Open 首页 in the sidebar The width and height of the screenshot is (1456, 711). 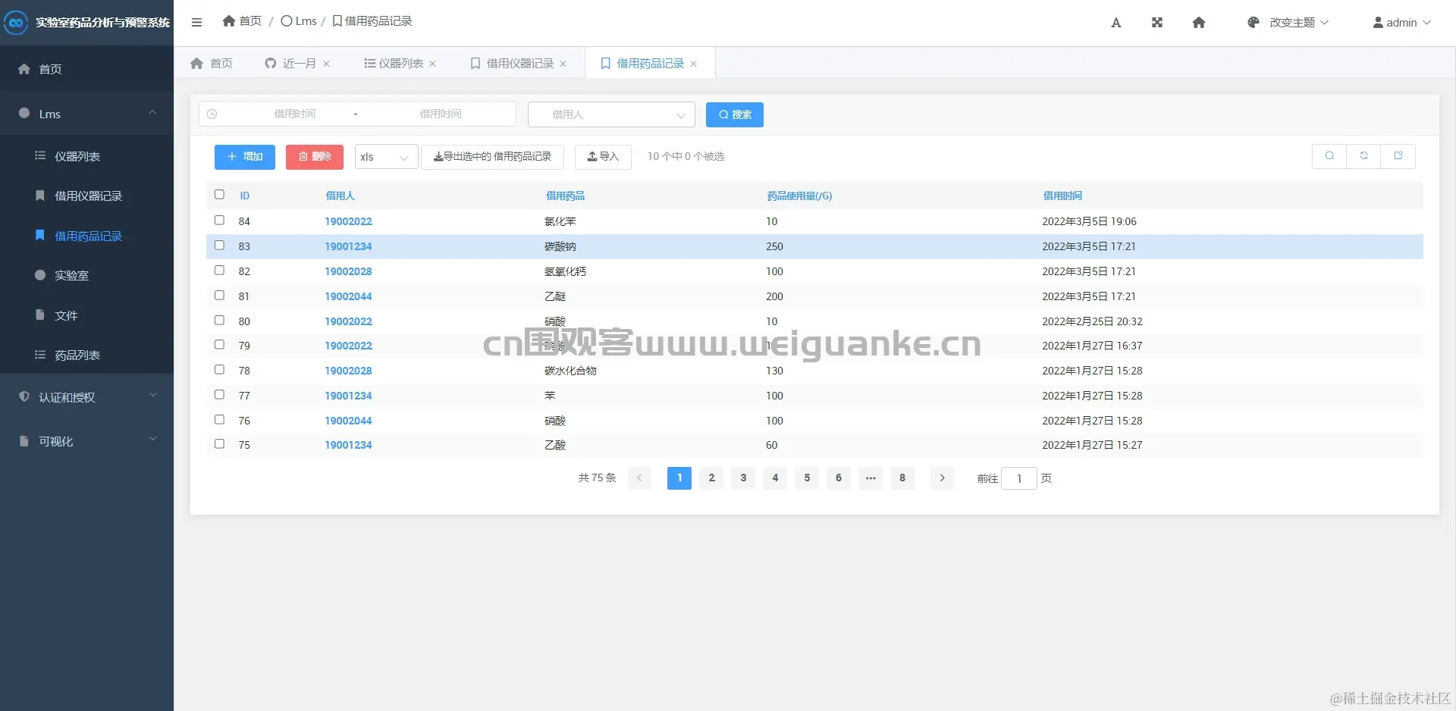(86, 69)
